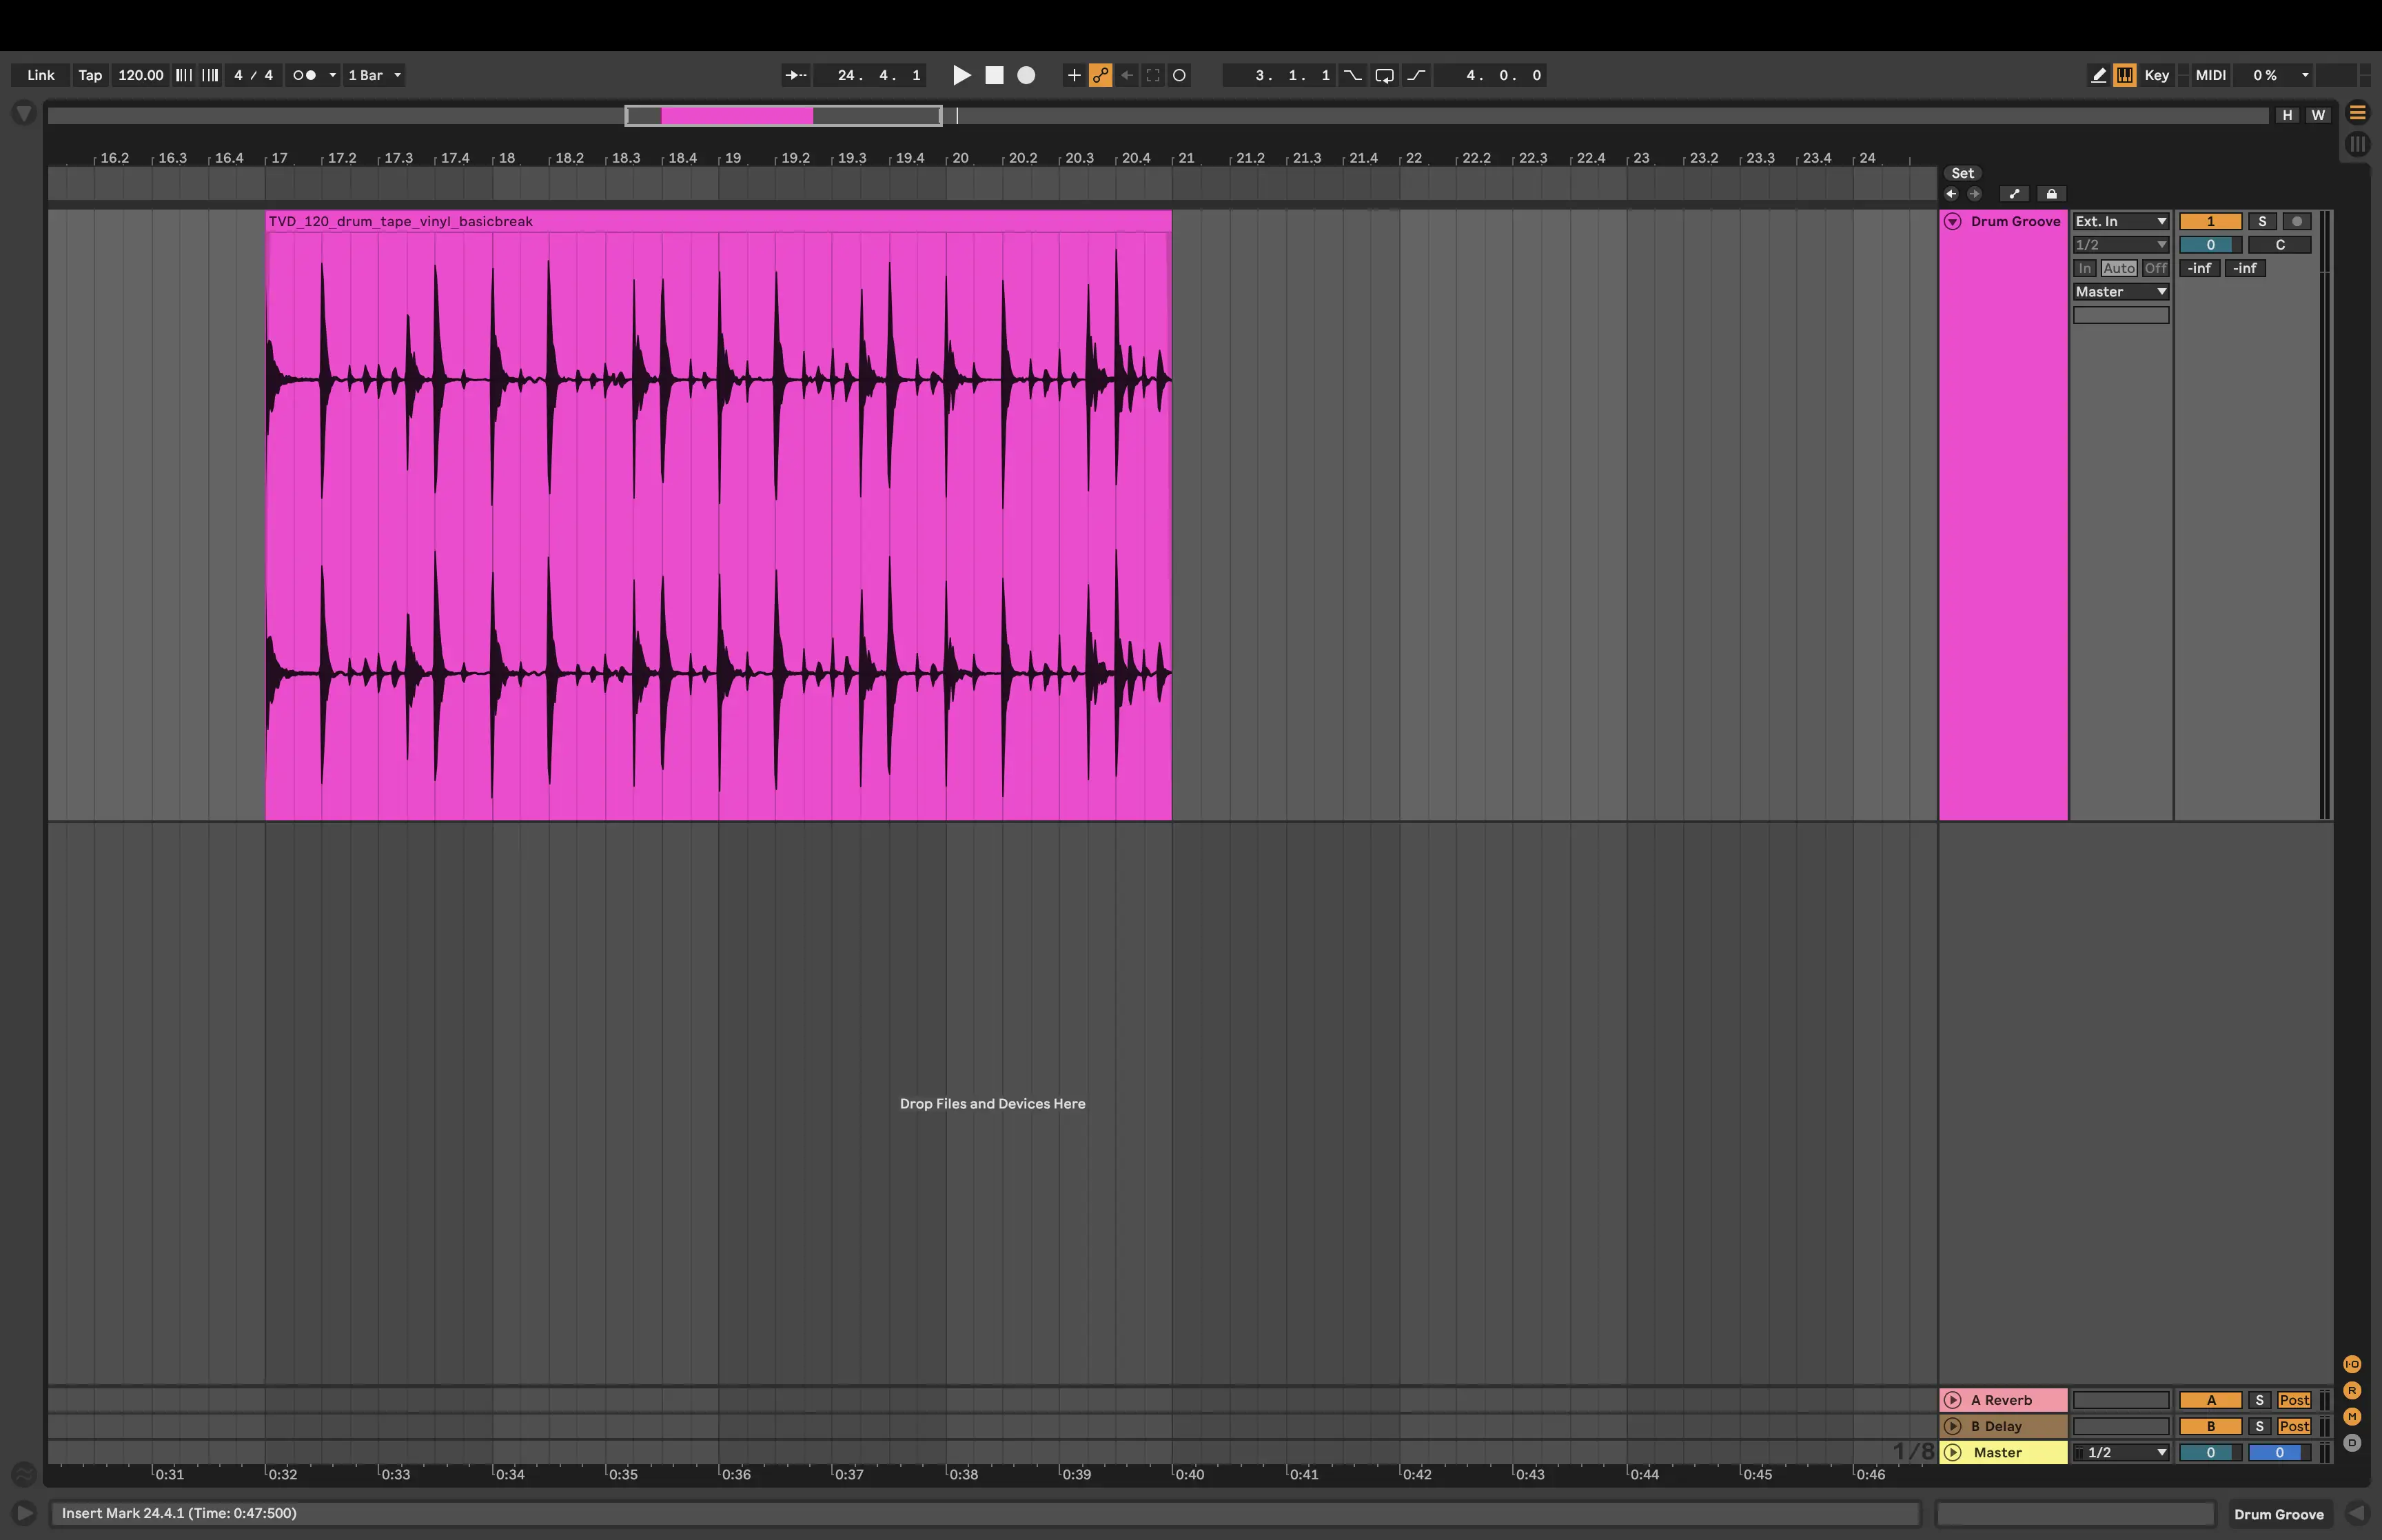Click the H optimize height button
Image resolution: width=2382 pixels, height=1540 pixels.
pyautogui.click(x=2287, y=115)
